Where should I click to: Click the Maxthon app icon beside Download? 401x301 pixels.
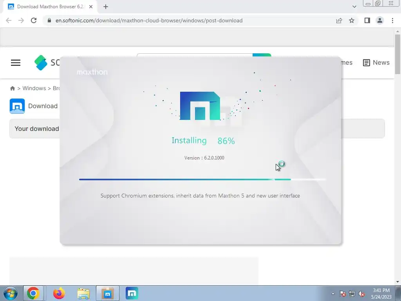(17, 106)
